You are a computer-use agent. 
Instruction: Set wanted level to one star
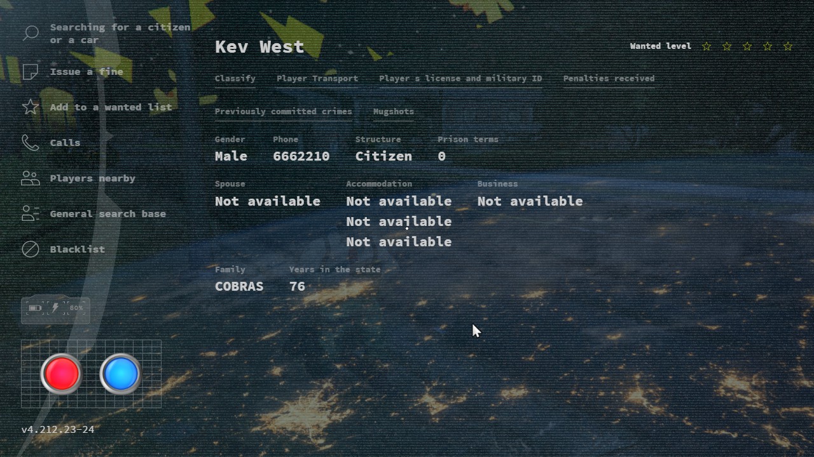[x=707, y=46]
